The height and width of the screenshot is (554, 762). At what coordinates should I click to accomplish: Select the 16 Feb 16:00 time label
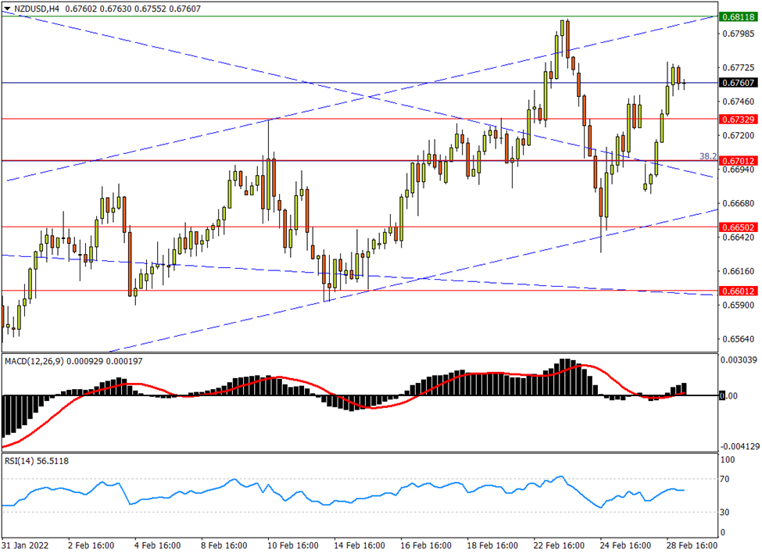tap(426, 545)
